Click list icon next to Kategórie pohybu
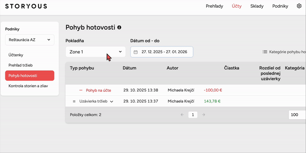Screen dimensions: 306x153 coord(265,52)
